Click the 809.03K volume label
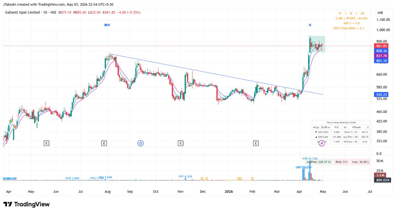Image resolution: width=396 pixels, height=213 pixels. pos(383,180)
